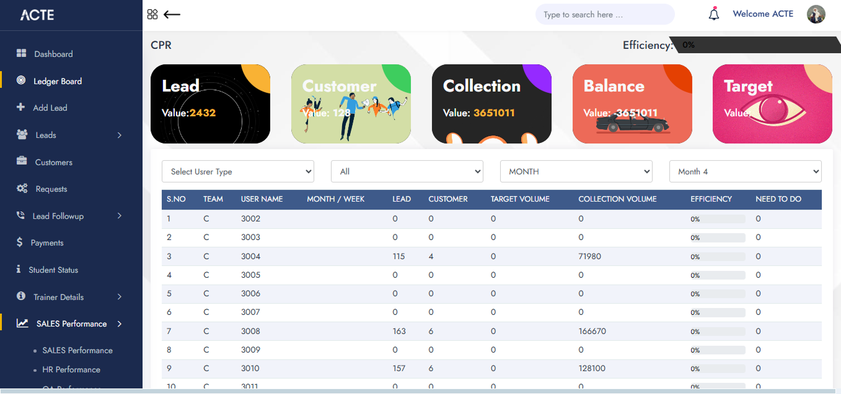Click the Customers briefcase icon

click(22, 161)
